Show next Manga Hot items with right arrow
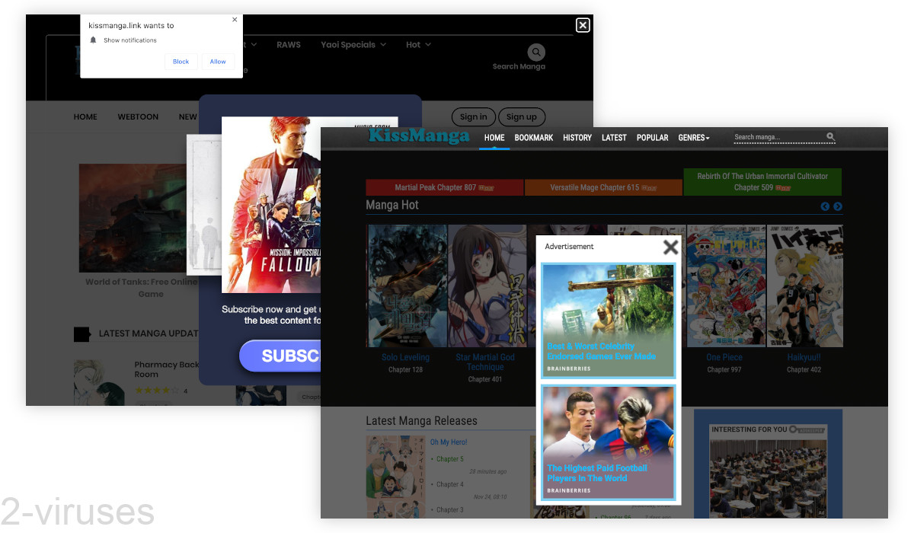The width and height of the screenshot is (914, 533). [838, 206]
